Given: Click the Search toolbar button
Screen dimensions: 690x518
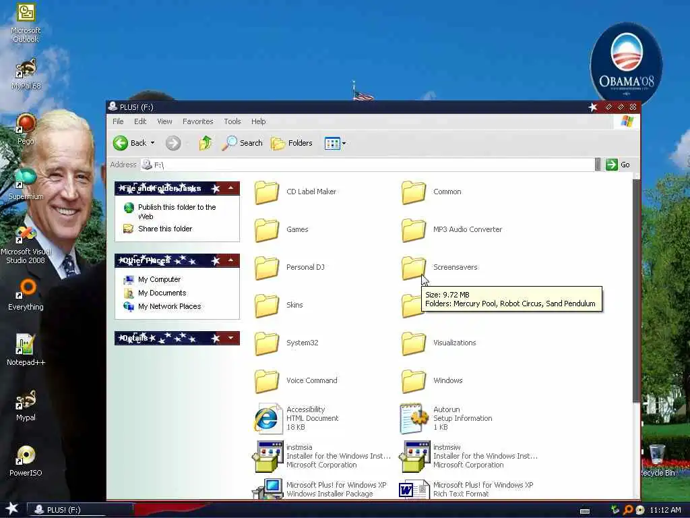Looking at the screenshot, I should pyautogui.click(x=242, y=143).
